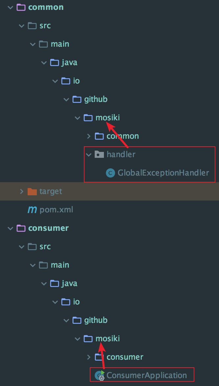This screenshot has width=219, height=386.
Task: Expand the common package under mosiki
Action: point(89,136)
